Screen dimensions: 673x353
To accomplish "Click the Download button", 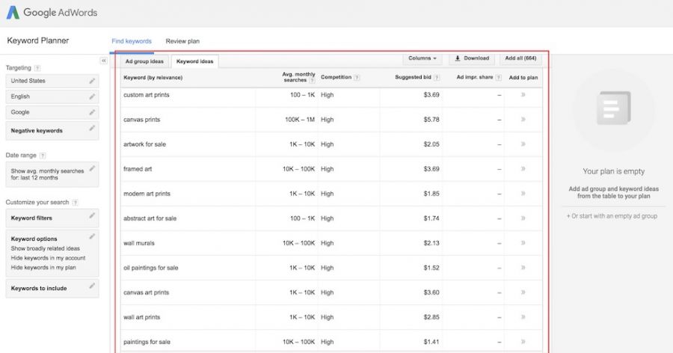I will coord(472,58).
